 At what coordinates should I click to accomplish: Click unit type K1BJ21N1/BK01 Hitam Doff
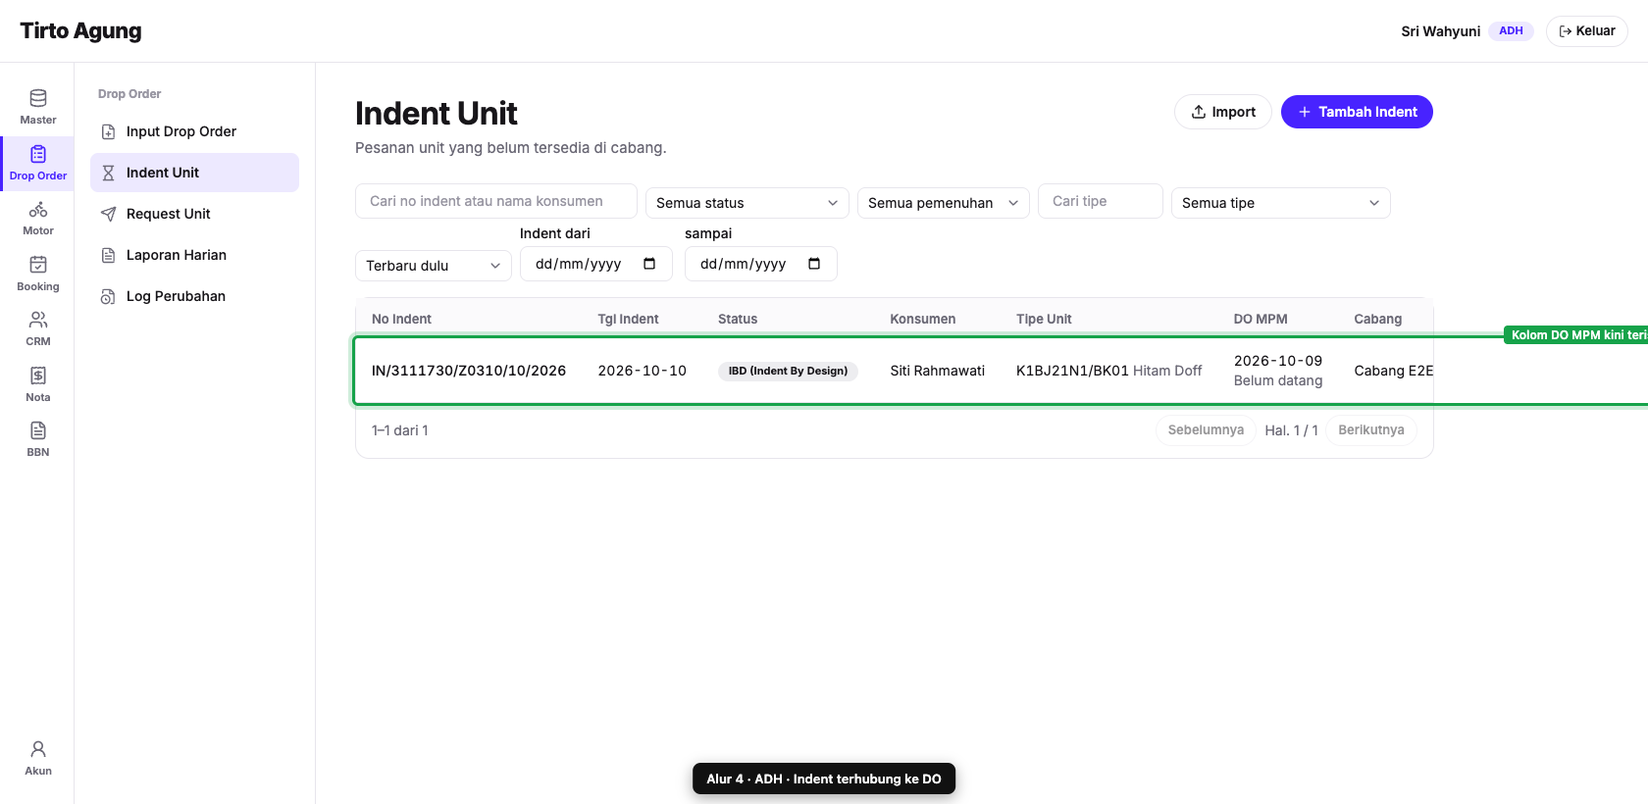pyautogui.click(x=1108, y=371)
